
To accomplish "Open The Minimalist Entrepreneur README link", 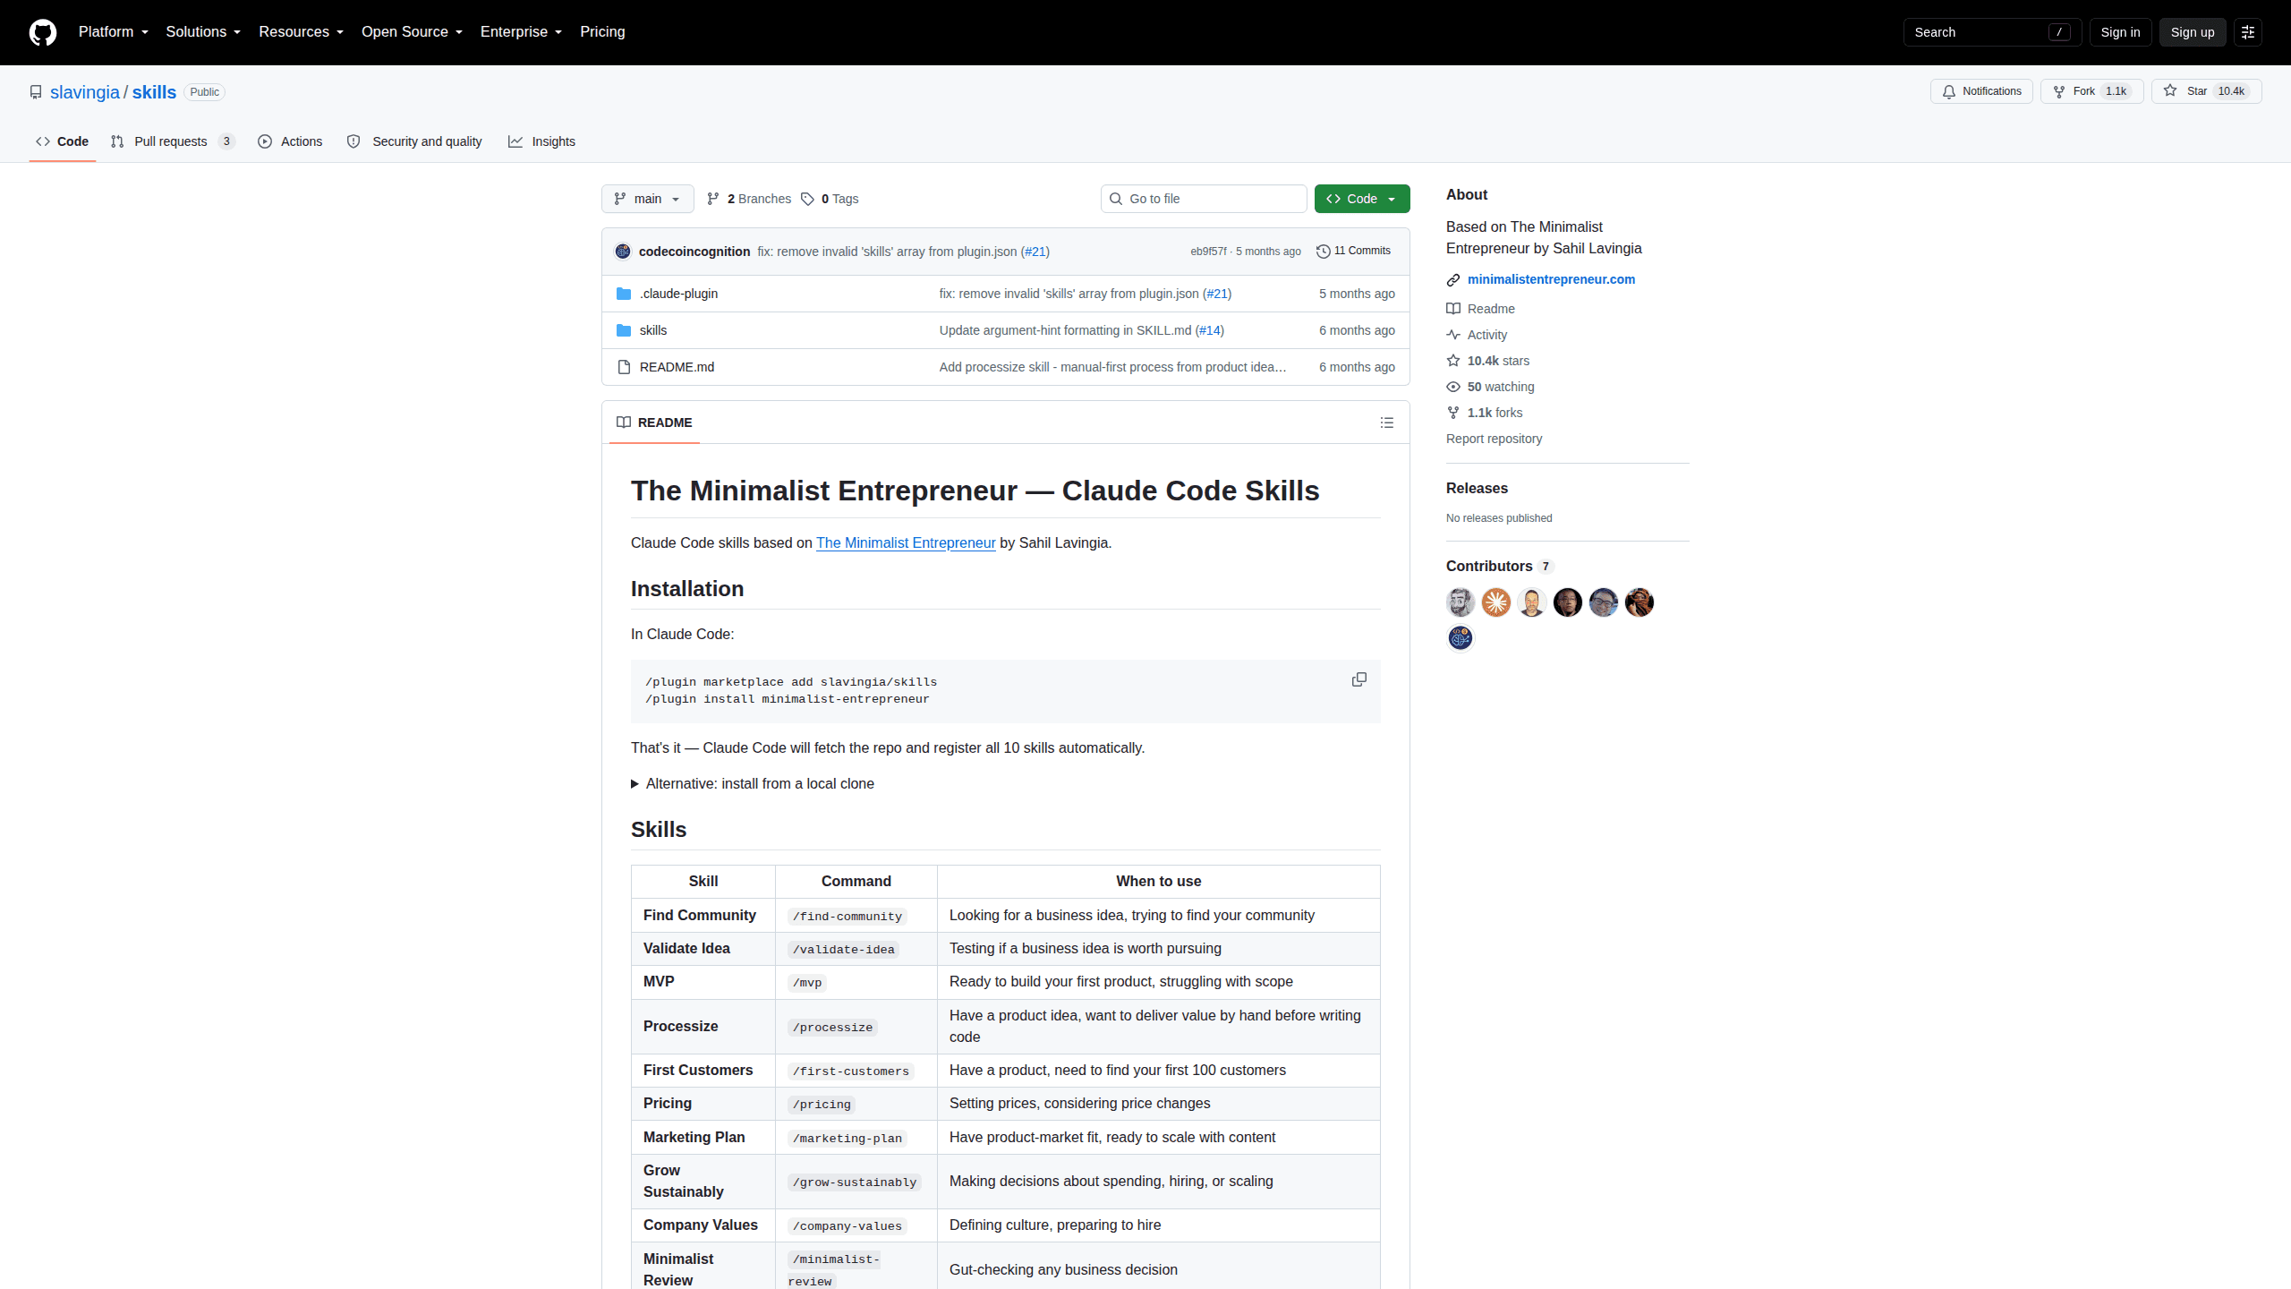I will 906,542.
